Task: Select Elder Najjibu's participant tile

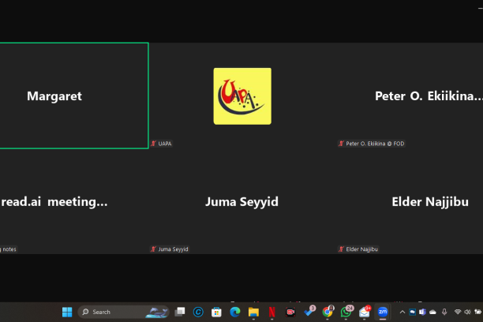Action: [x=410, y=201]
